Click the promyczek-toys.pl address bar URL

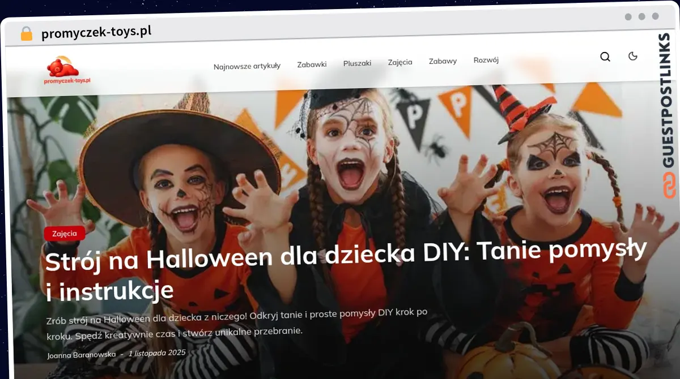[96, 32]
